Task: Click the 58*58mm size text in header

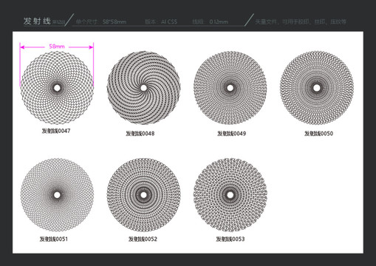Action: 114,21
